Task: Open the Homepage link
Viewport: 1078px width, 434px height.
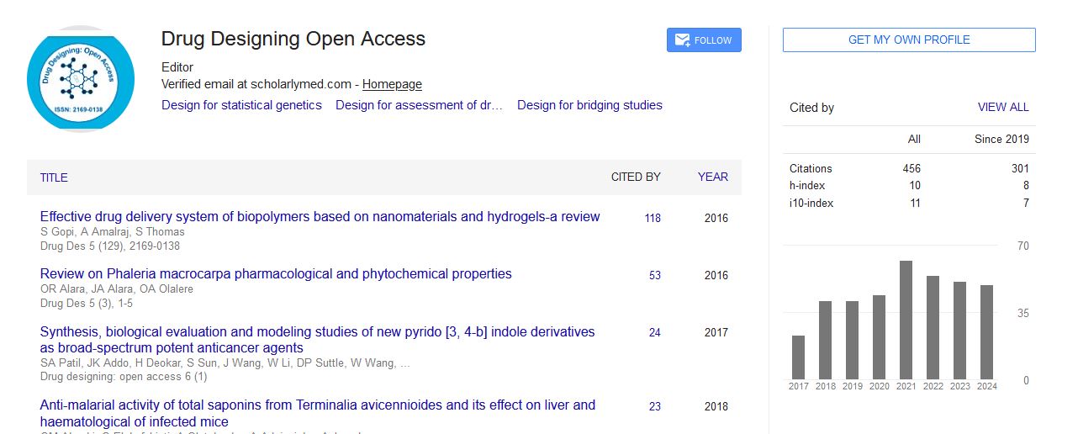Action: click(x=392, y=84)
